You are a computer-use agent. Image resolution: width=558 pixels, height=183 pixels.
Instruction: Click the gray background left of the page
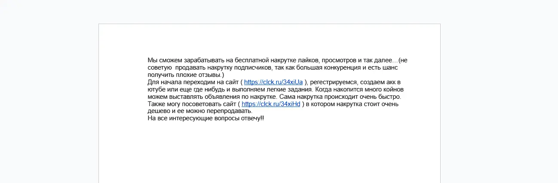[x=49, y=103]
